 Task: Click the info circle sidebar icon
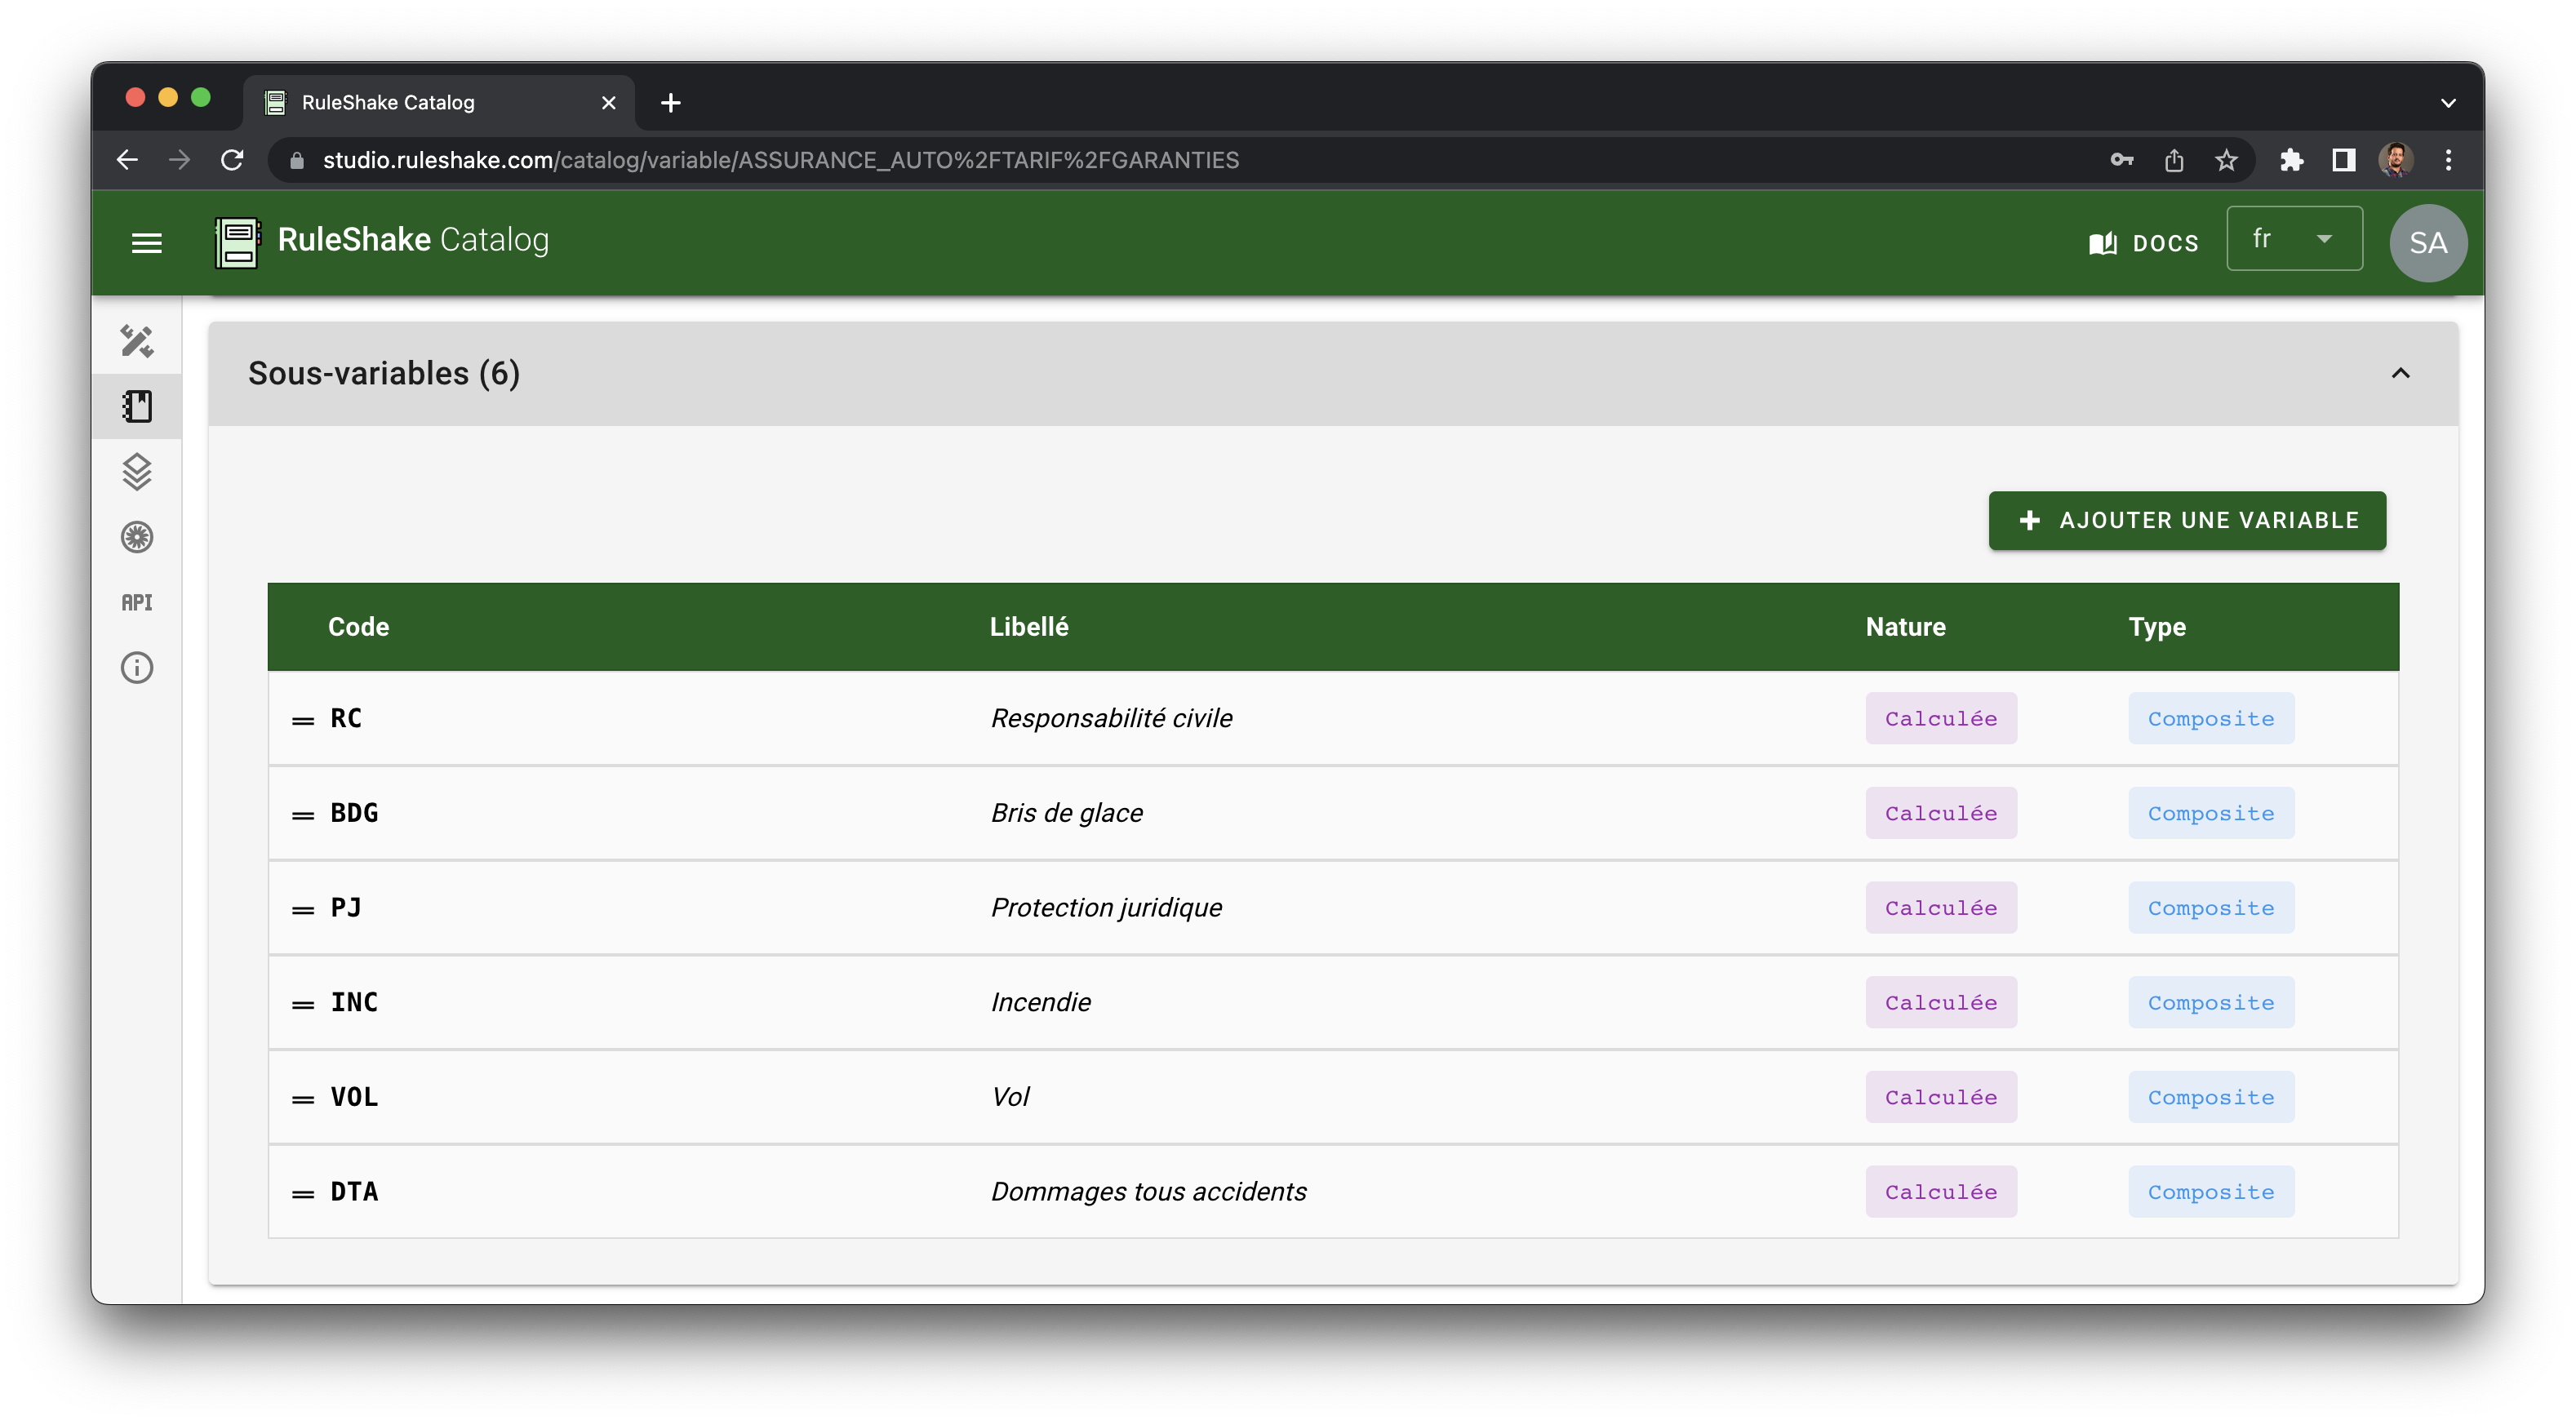137,667
